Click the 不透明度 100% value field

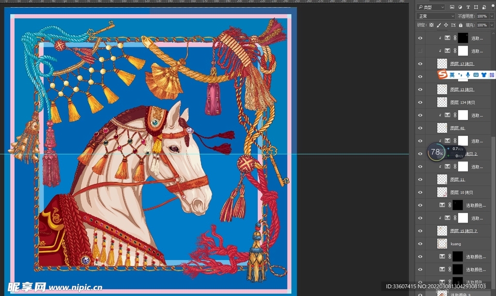482,16
